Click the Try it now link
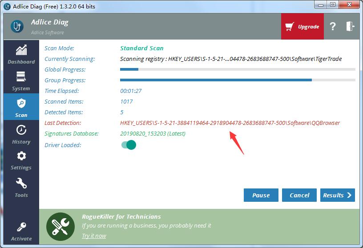Image resolution: width=363 pixels, height=248 pixels. pos(94,236)
